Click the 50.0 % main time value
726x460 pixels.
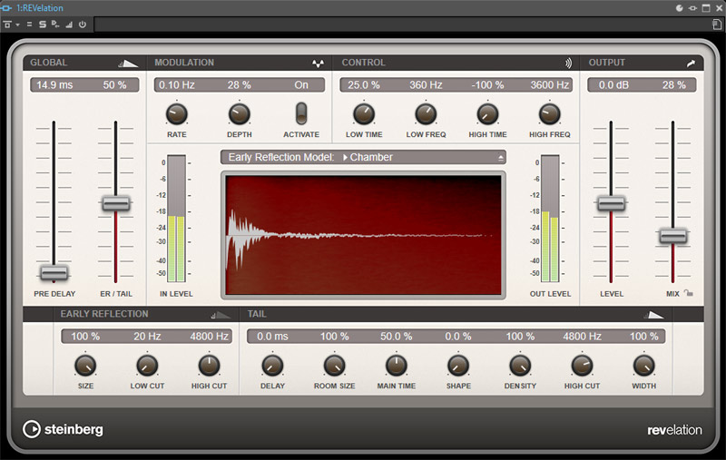point(397,337)
